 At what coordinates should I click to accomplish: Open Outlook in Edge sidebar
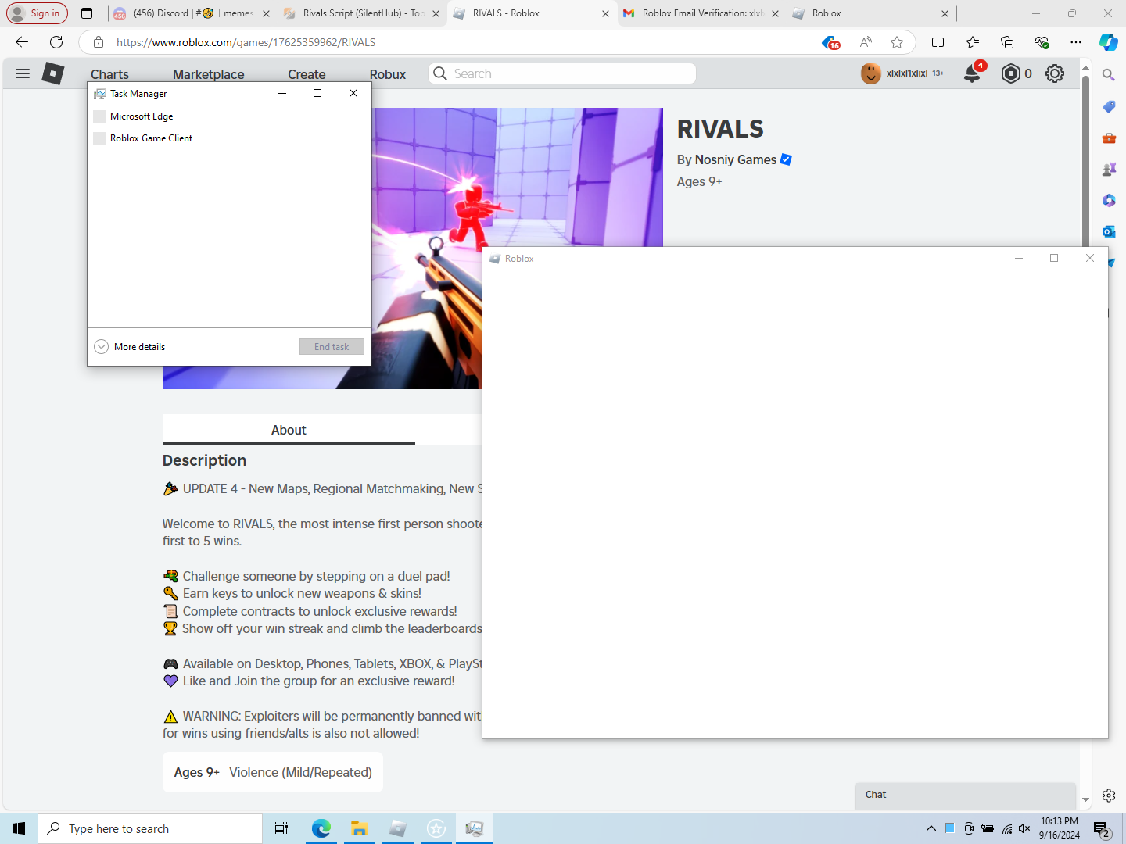(x=1109, y=232)
